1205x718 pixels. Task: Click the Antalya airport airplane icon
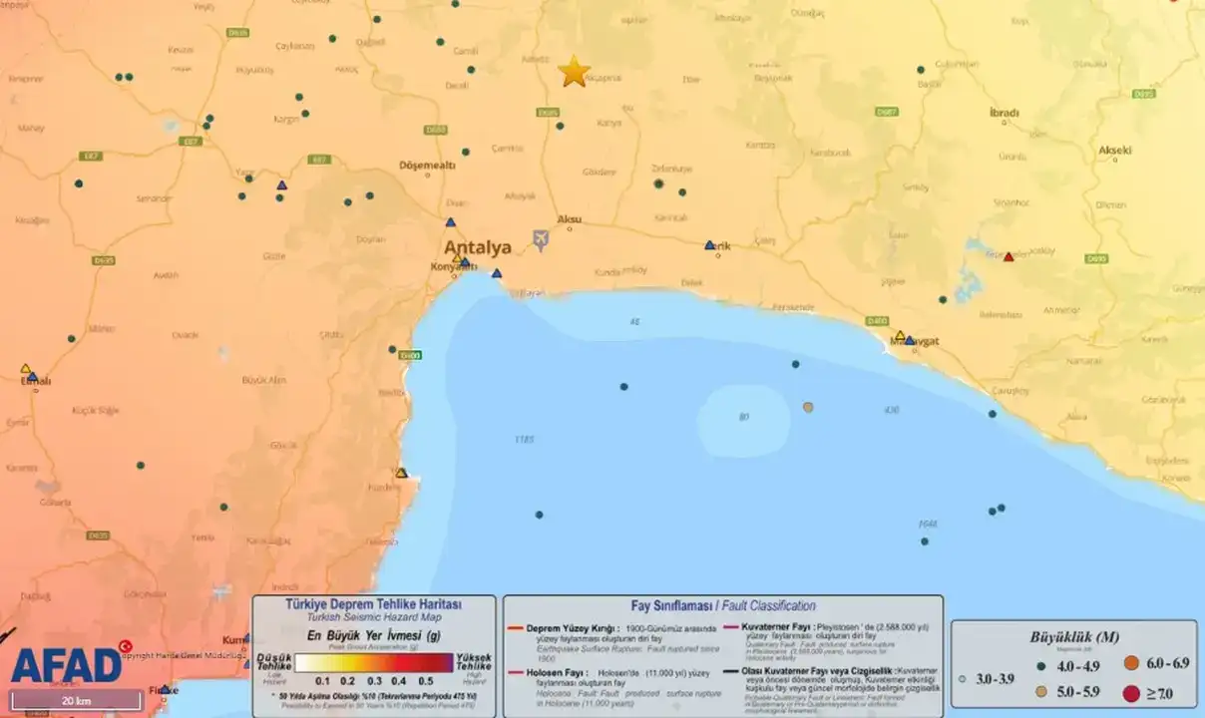(541, 240)
